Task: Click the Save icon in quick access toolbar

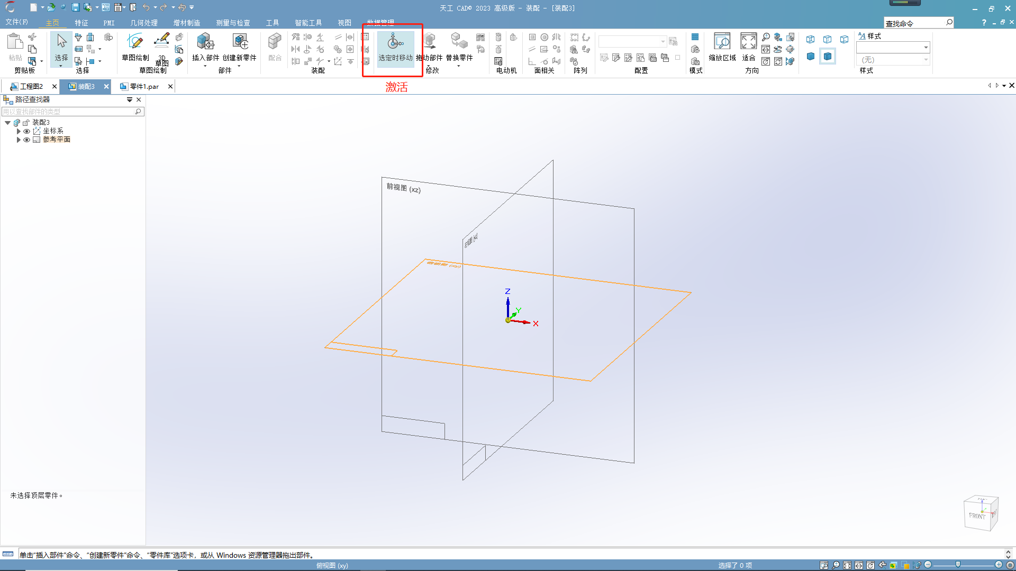Action: (x=75, y=7)
